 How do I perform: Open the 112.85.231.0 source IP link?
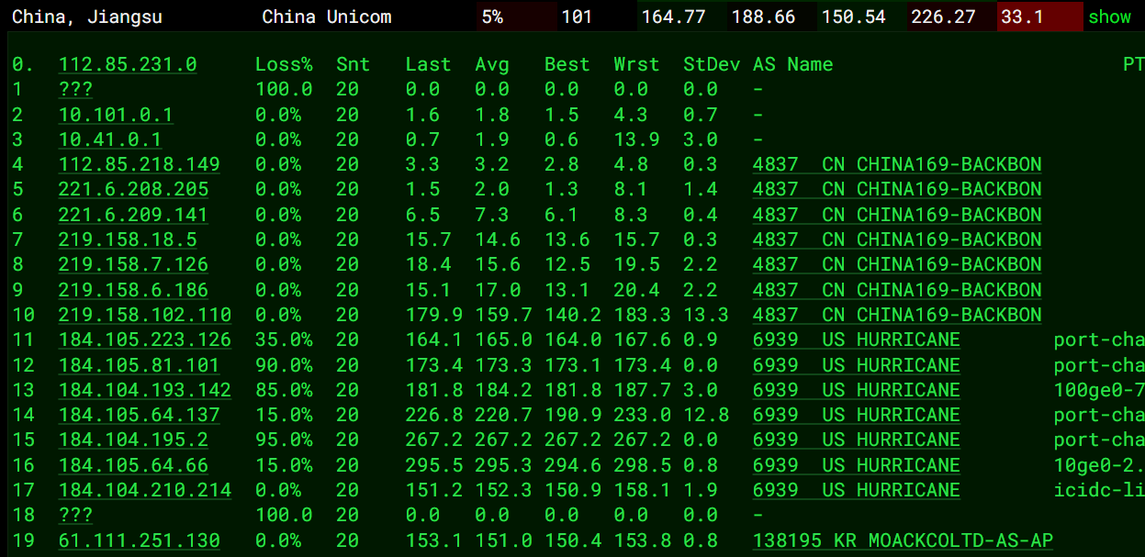(x=128, y=64)
